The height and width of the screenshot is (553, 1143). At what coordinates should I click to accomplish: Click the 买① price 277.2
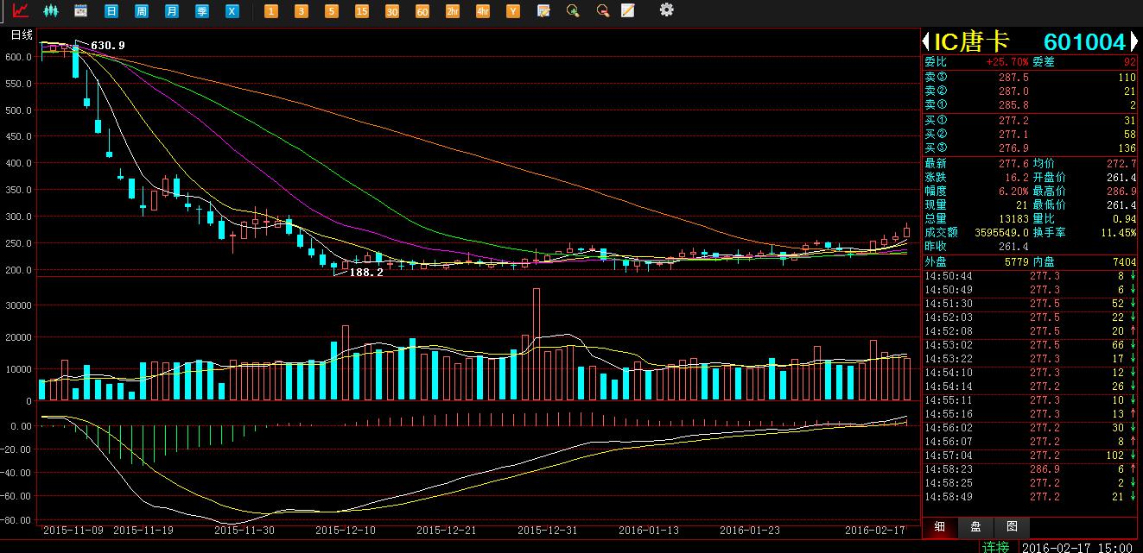click(1013, 121)
